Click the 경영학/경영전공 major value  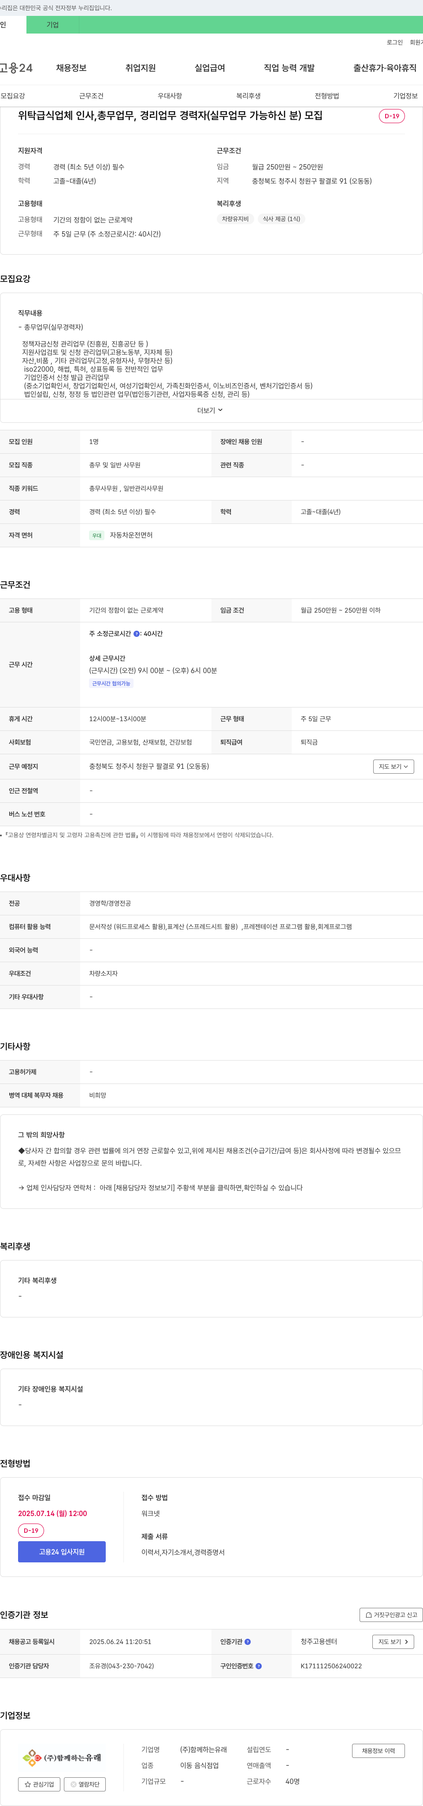pos(110,903)
